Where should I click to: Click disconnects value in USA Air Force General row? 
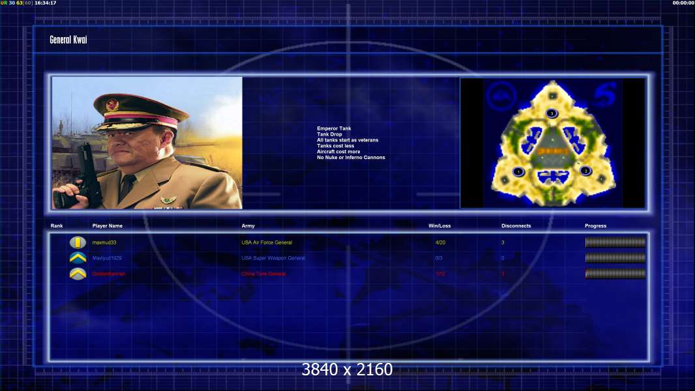pos(503,242)
